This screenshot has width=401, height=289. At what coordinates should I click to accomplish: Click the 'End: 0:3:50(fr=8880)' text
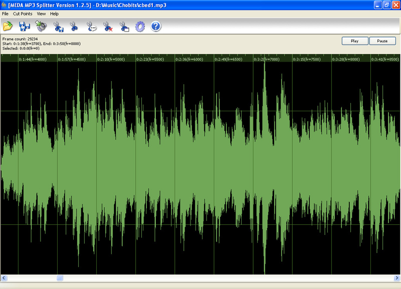(62, 44)
